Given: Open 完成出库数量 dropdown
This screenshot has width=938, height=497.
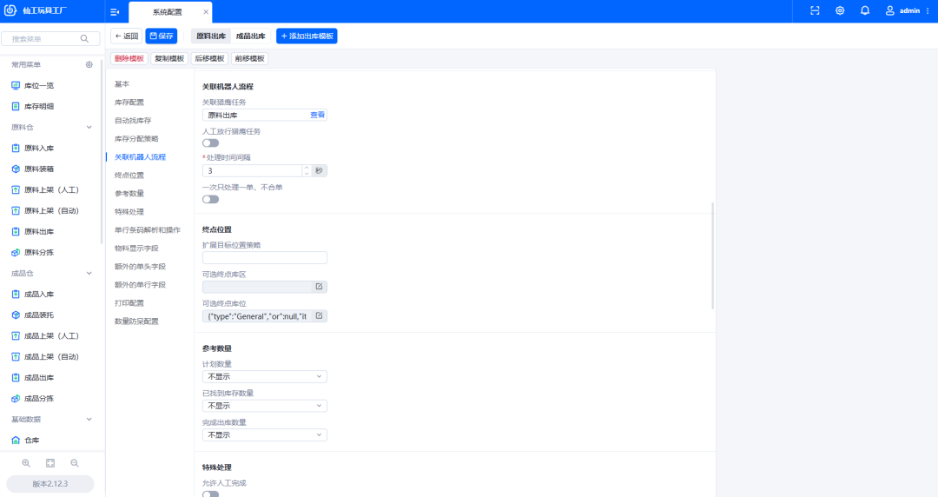Looking at the screenshot, I should point(264,434).
